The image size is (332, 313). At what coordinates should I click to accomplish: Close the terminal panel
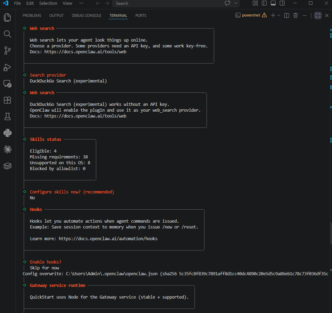point(327,15)
